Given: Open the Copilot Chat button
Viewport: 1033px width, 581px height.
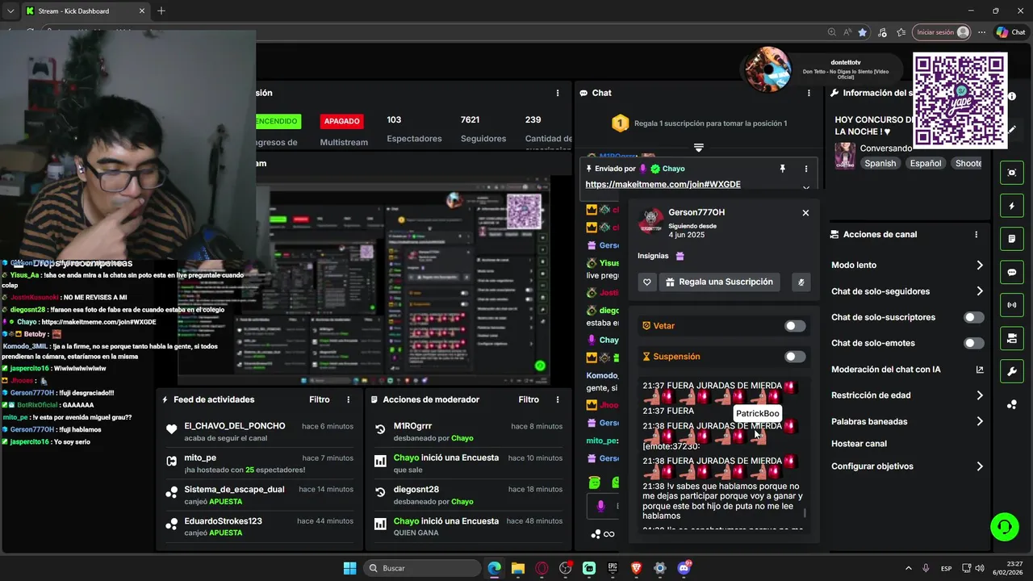Looking at the screenshot, I should (x=1010, y=32).
